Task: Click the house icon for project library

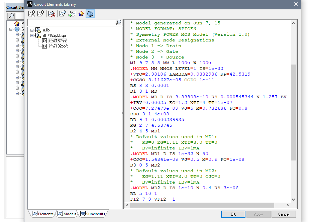Action: [81, 14]
